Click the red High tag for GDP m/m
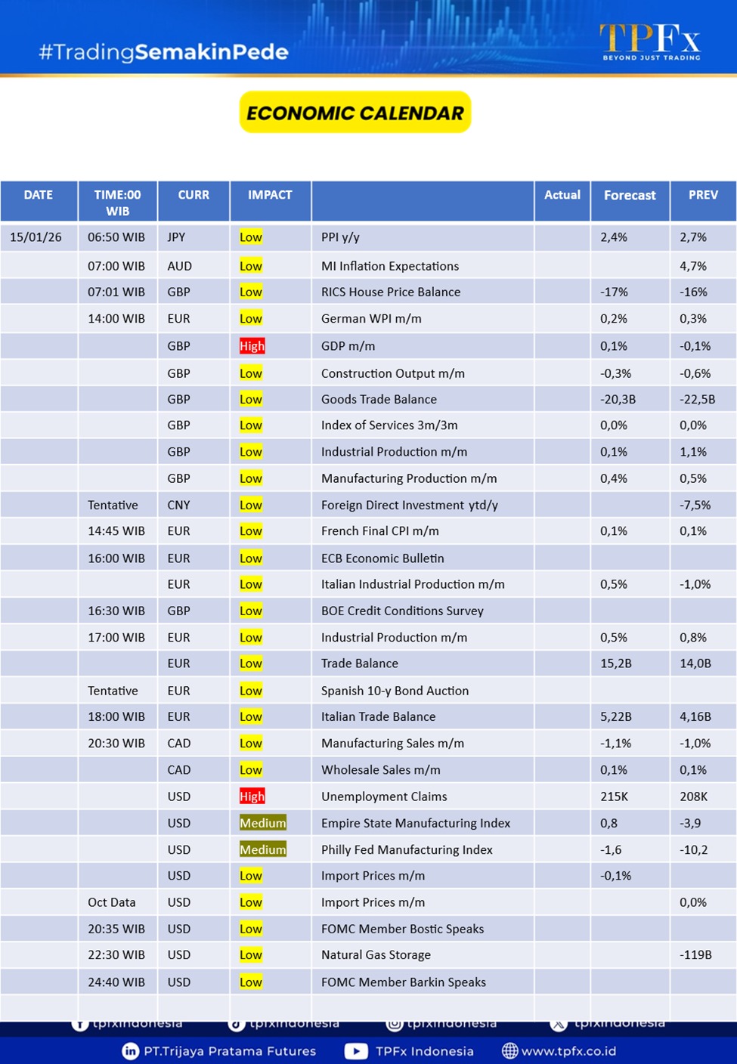This screenshot has width=737, height=1064. (x=252, y=346)
